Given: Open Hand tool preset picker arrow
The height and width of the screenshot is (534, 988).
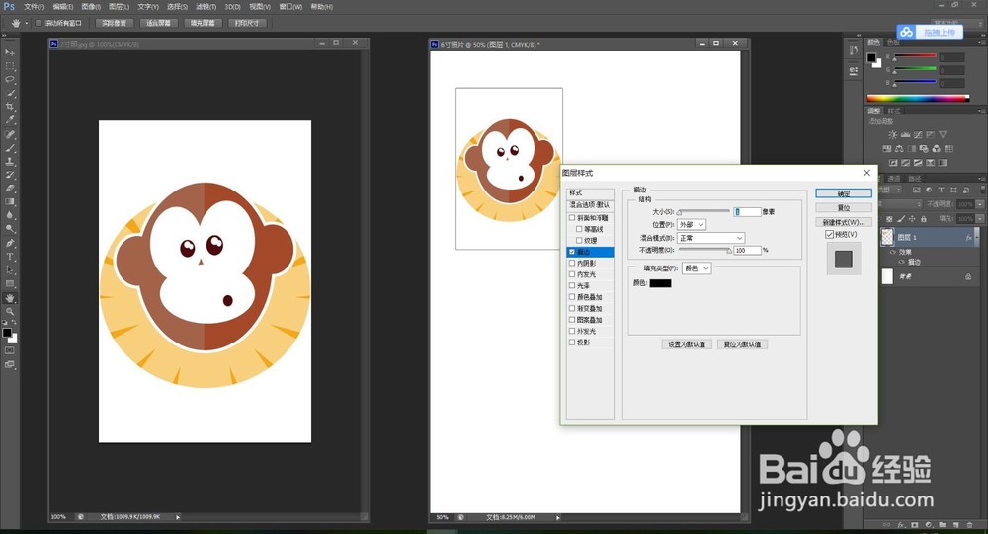Looking at the screenshot, I should tap(27, 24).
